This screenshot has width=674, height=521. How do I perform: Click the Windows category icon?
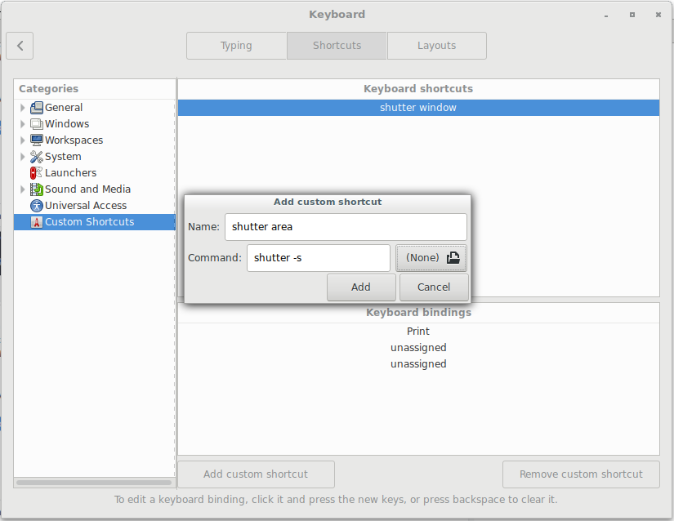[x=37, y=124]
